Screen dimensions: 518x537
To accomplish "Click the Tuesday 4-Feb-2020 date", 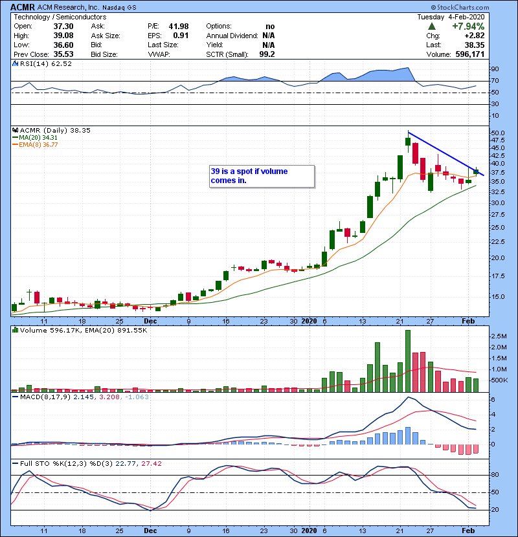I will (x=451, y=17).
